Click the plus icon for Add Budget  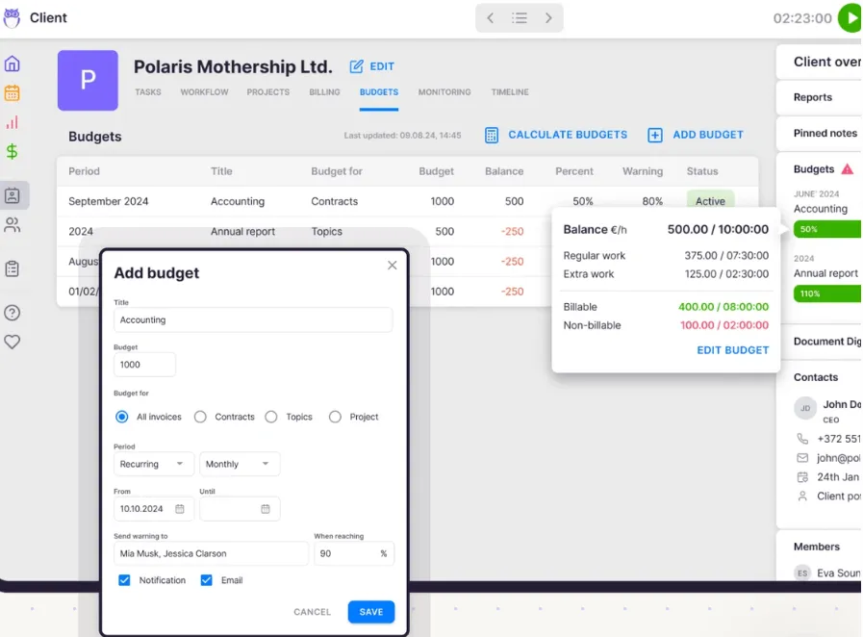pos(655,135)
